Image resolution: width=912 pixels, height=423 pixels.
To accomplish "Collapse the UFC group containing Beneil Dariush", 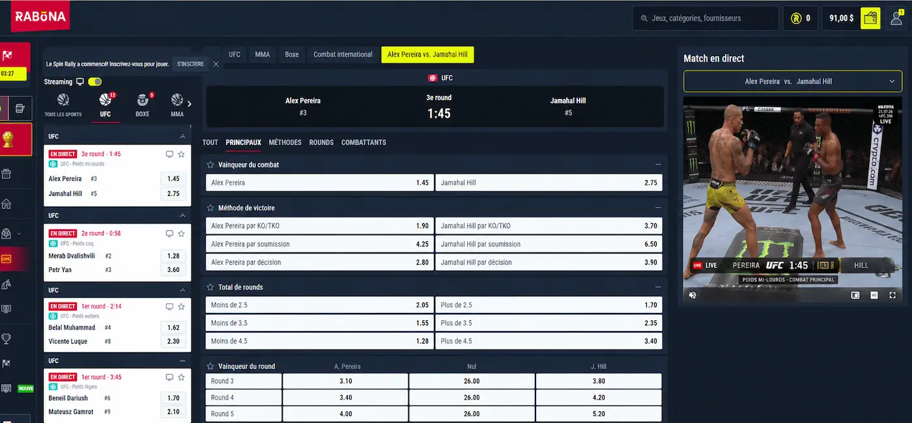I will point(182,361).
